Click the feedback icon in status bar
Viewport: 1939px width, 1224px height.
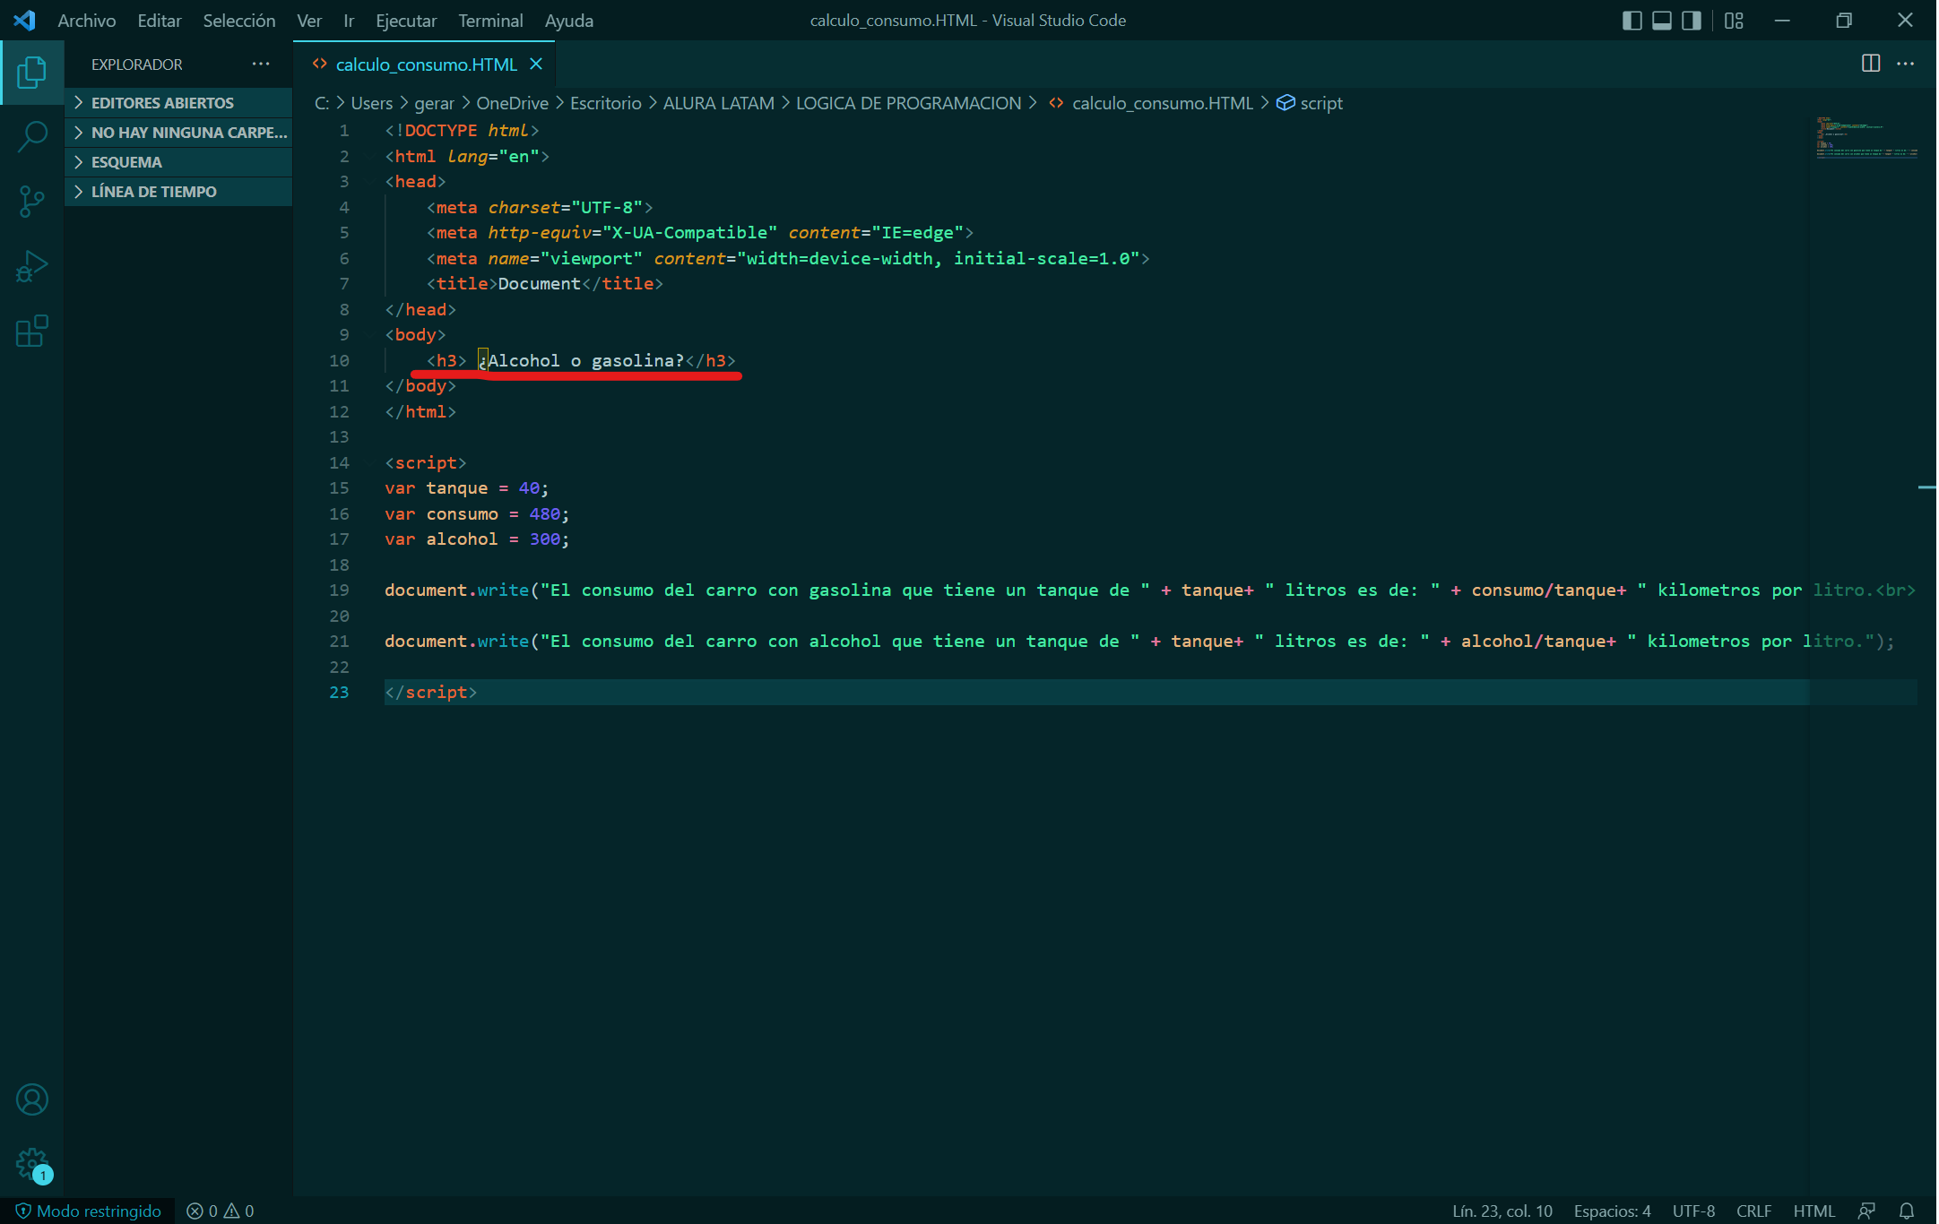pos(1866,1211)
